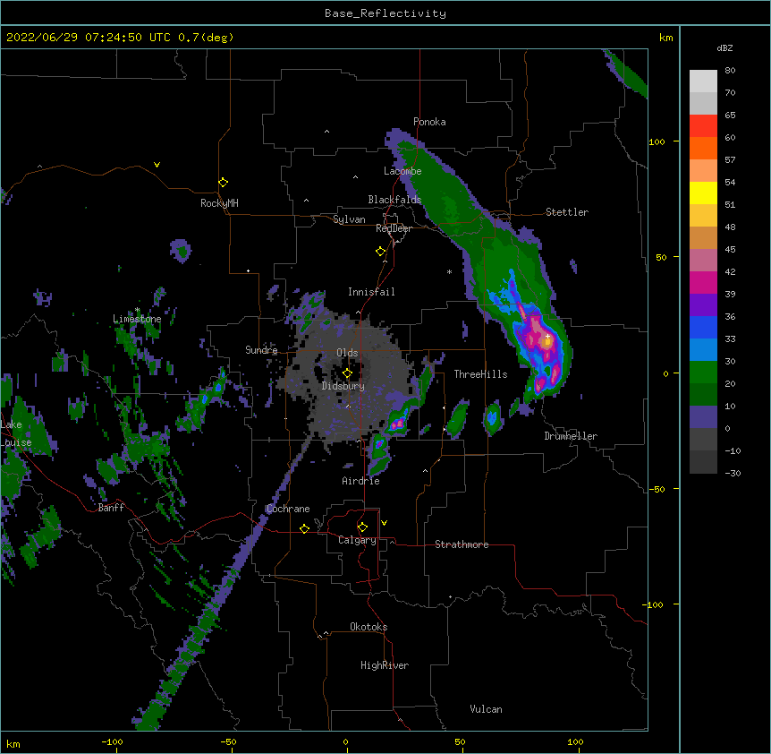771x754 pixels.
Task: Click the vertical axis -50 km tick label
Action: 657,489
